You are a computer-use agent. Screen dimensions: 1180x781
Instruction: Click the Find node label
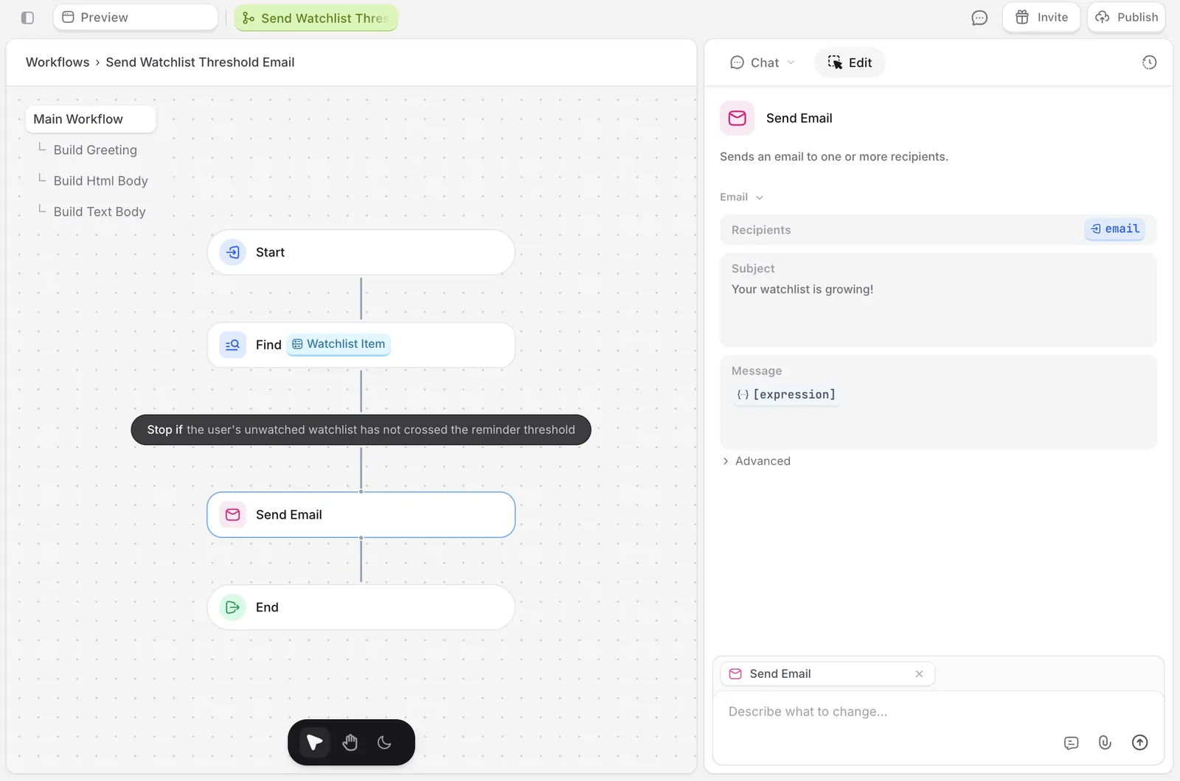click(x=268, y=345)
